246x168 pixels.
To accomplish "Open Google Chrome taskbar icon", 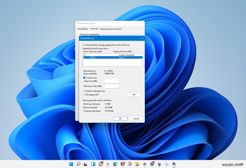I will pos(152,164).
